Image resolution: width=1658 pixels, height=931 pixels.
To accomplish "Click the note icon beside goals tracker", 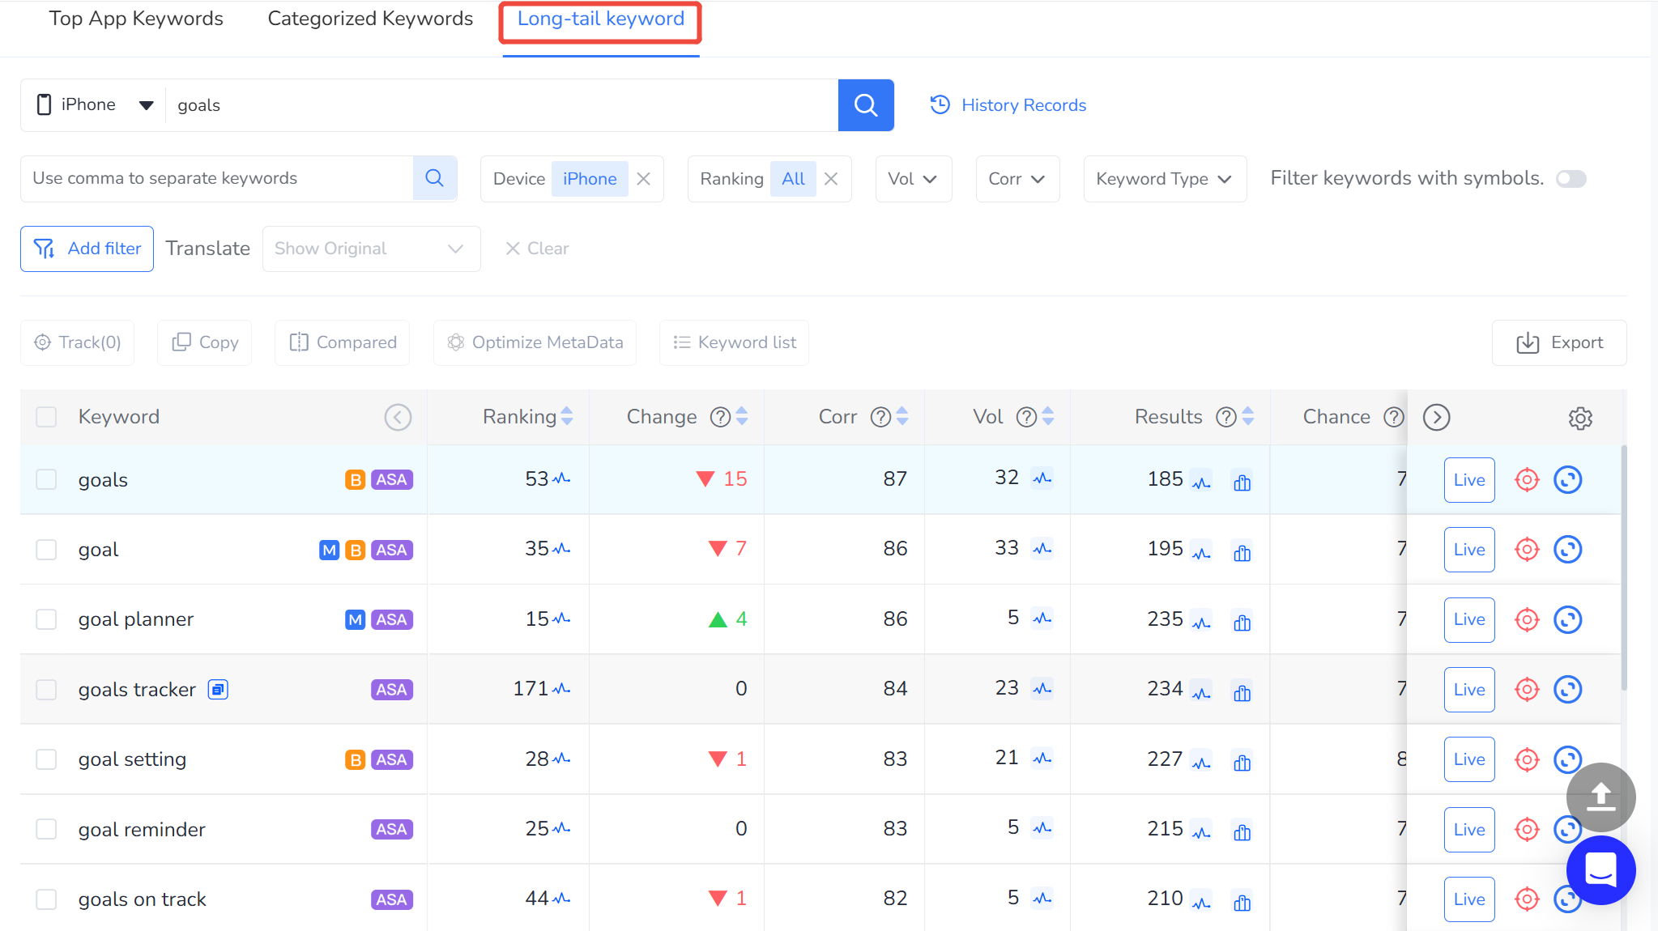I will (218, 689).
